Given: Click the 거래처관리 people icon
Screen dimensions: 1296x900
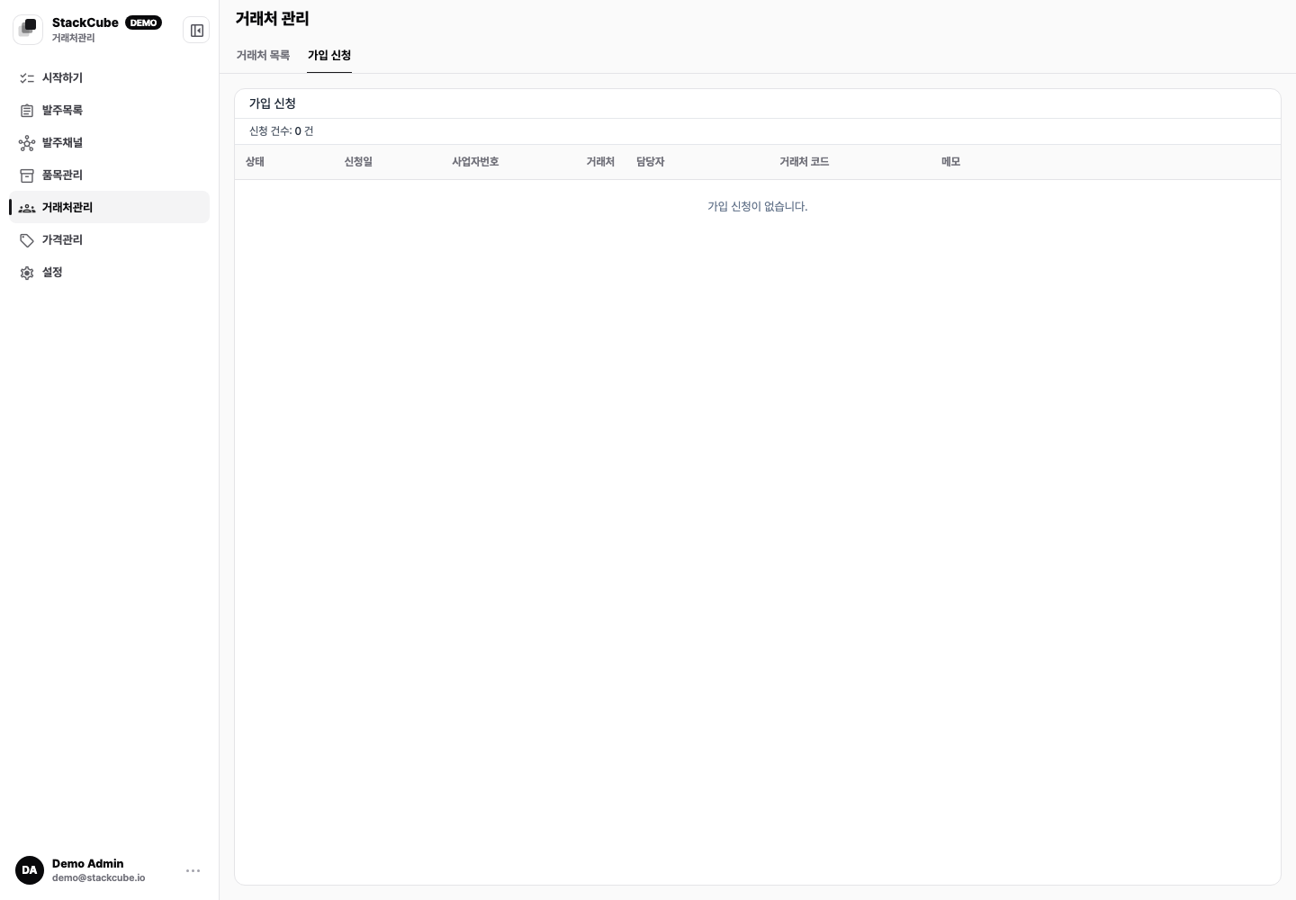Looking at the screenshot, I should (27, 208).
